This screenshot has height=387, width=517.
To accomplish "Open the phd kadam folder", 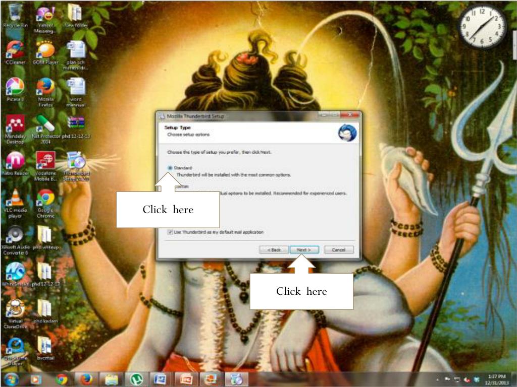I will pos(45,311).
